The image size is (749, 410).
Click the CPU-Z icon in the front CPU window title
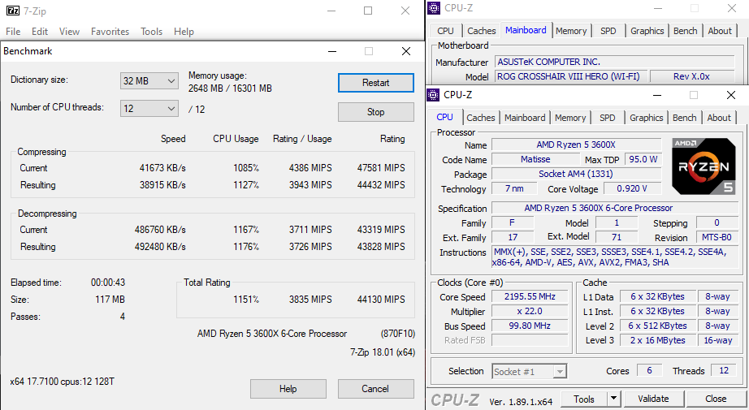coord(433,95)
